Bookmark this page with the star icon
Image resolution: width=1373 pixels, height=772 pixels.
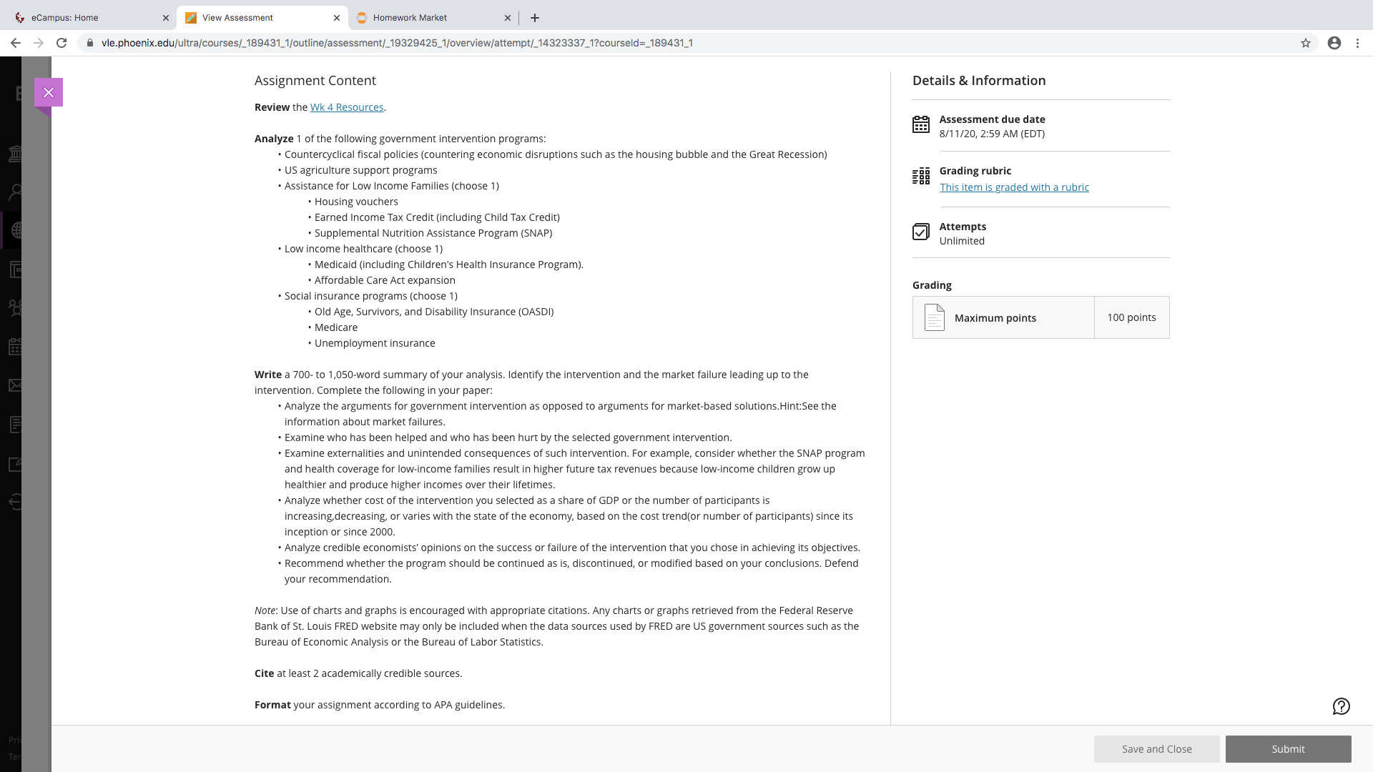[1306, 43]
